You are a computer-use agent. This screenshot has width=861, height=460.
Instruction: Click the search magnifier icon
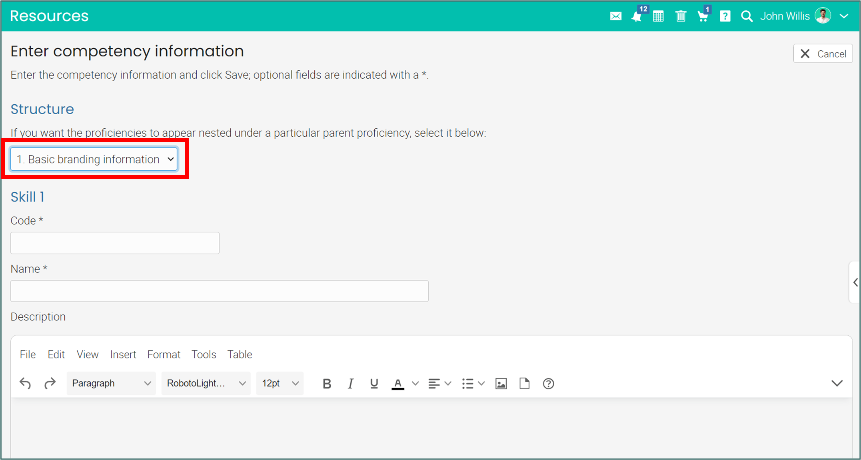pyautogui.click(x=747, y=16)
